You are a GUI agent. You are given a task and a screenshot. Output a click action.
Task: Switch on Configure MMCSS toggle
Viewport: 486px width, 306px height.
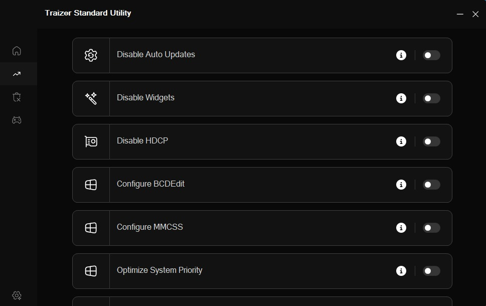coord(431,228)
